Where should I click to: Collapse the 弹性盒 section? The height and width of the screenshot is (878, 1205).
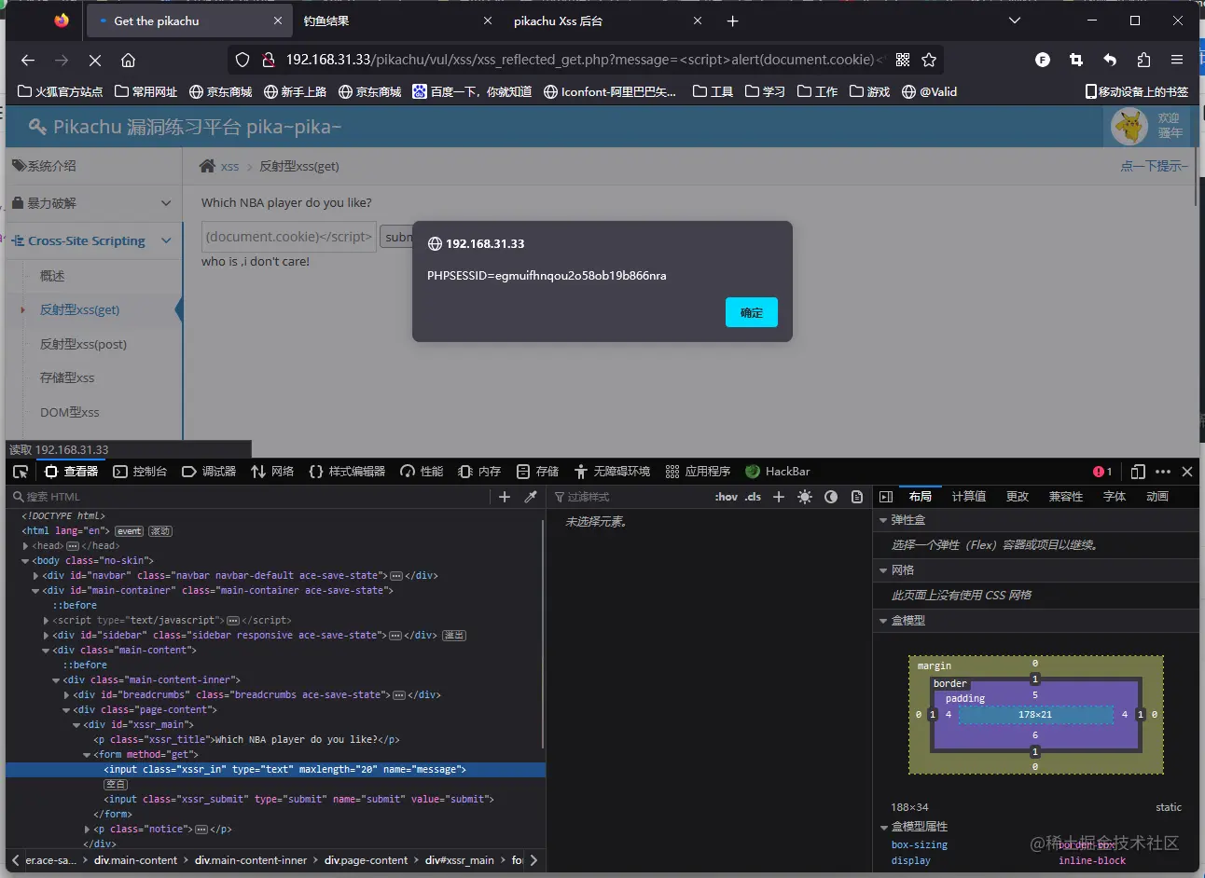coord(883,520)
